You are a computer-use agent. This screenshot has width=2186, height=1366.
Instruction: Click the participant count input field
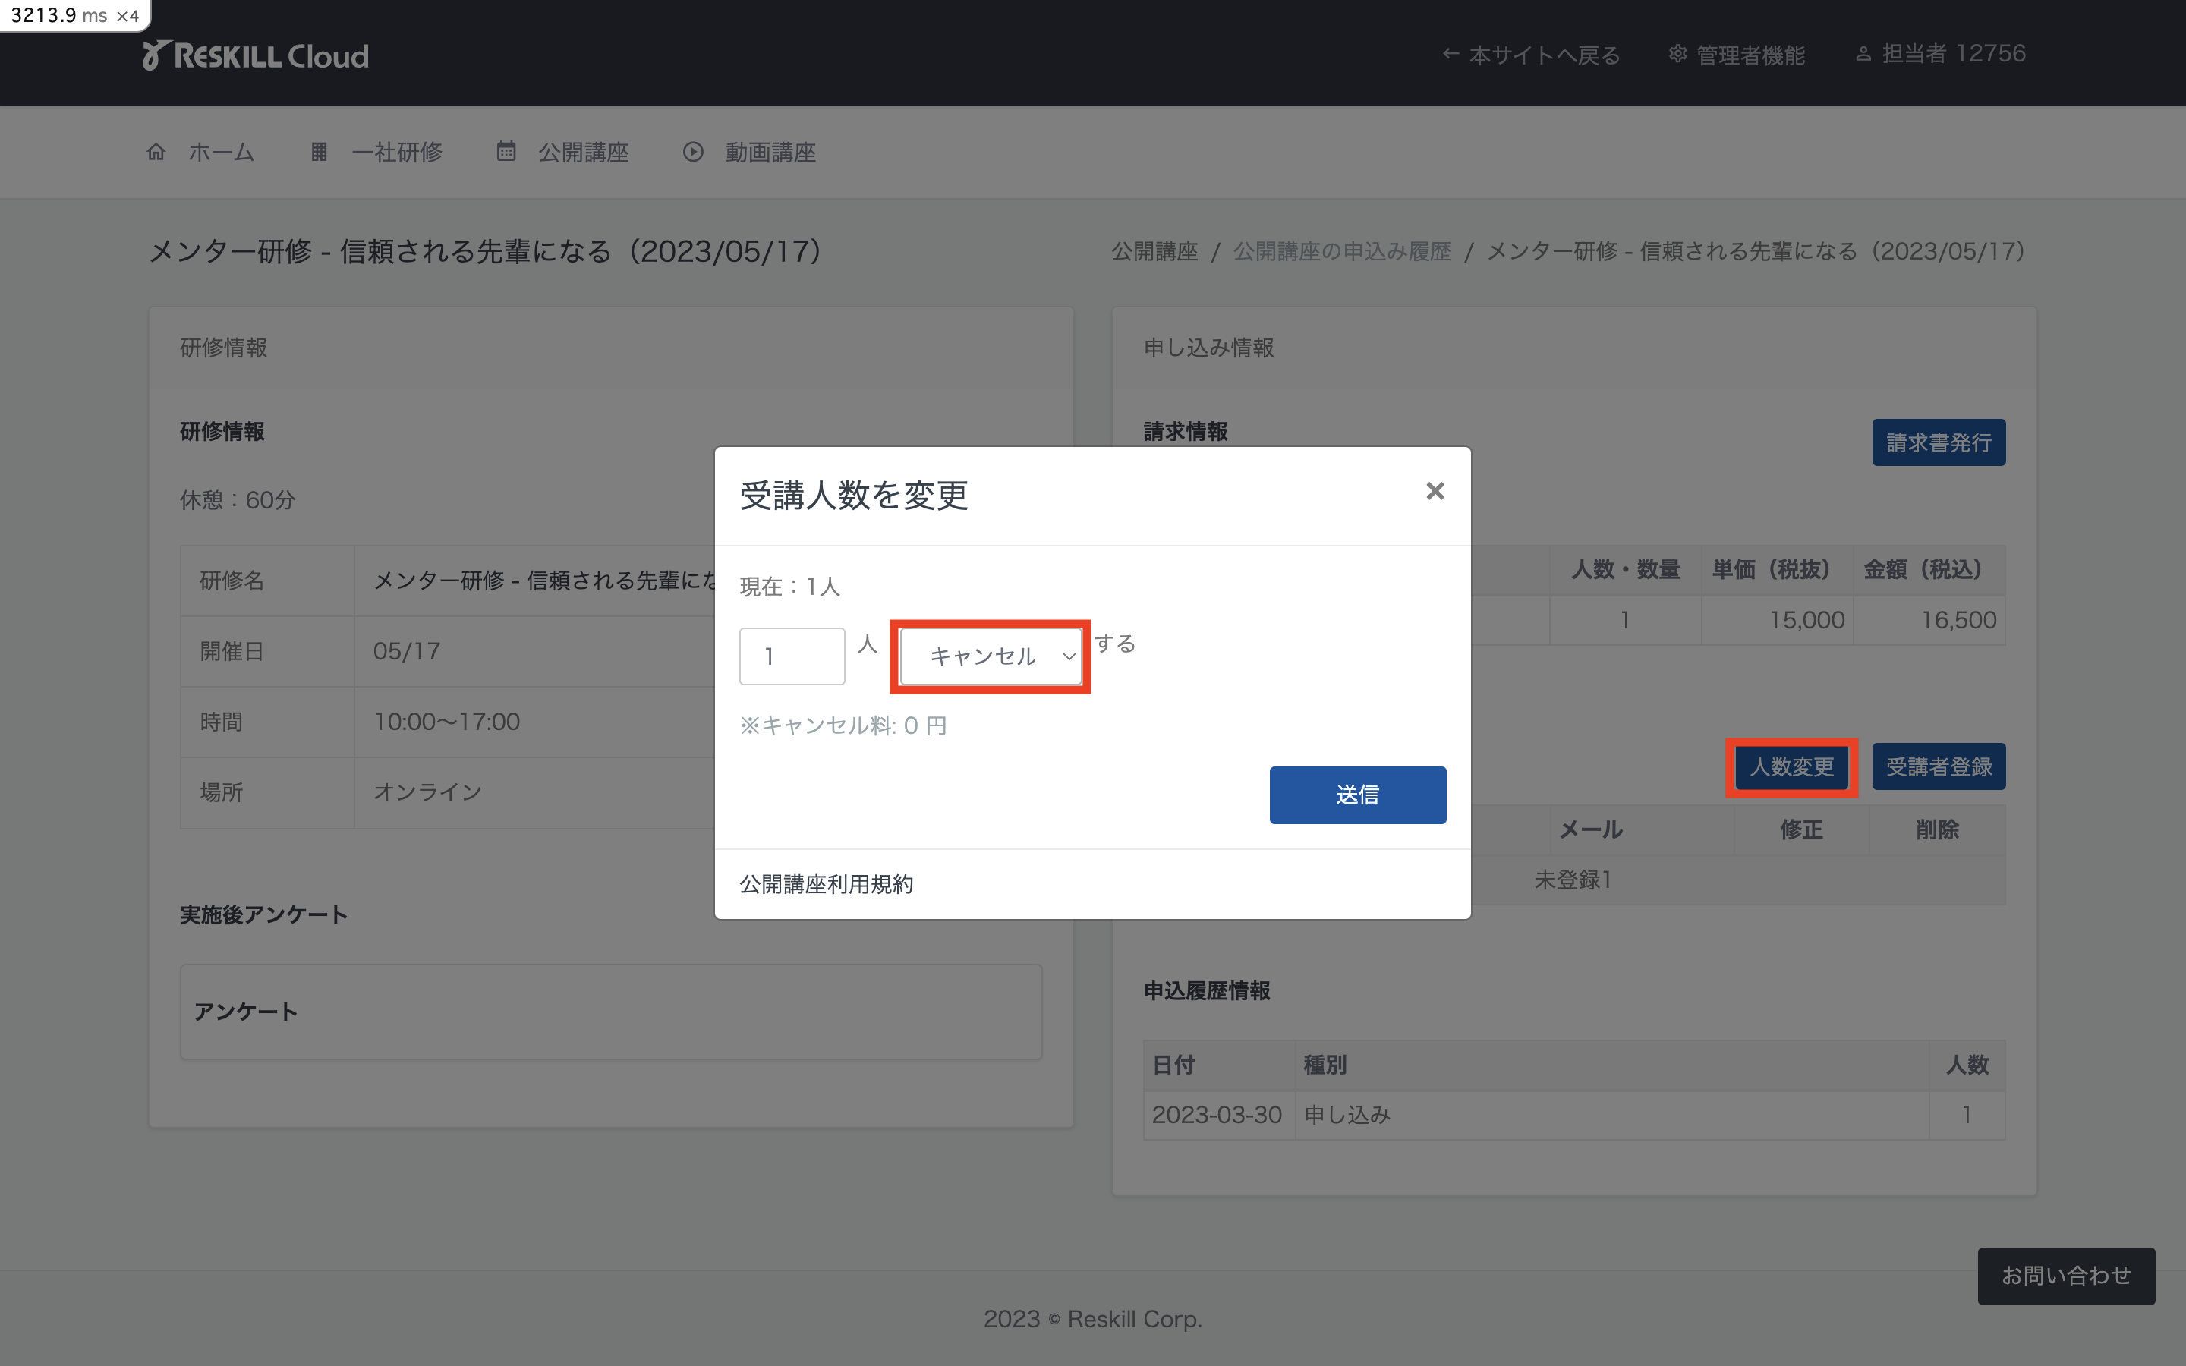tap(792, 656)
